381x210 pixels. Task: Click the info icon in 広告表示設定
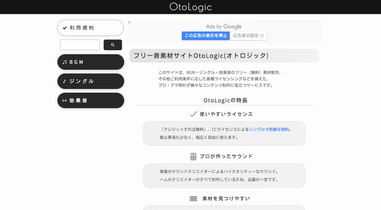(262, 36)
